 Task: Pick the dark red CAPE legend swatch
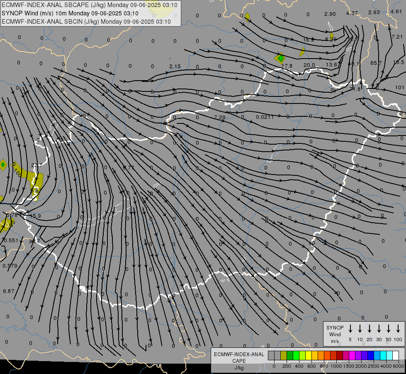click(340, 356)
